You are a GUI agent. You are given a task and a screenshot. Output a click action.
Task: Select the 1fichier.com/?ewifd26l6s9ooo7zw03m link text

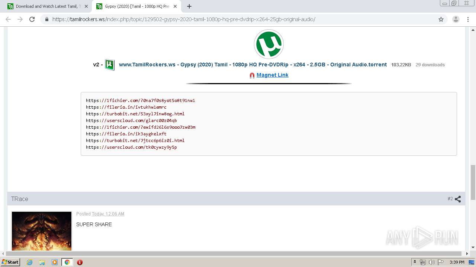coord(141,127)
